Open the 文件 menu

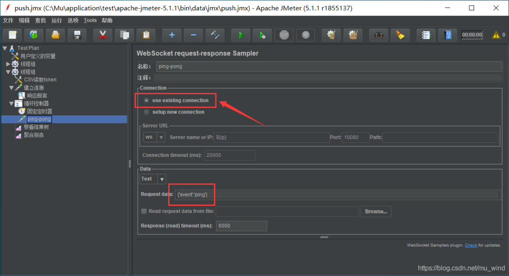[x=8, y=20]
